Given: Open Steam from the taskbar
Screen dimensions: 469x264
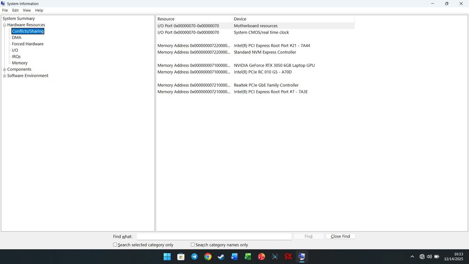Looking at the screenshot, I should [x=221, y=256].
